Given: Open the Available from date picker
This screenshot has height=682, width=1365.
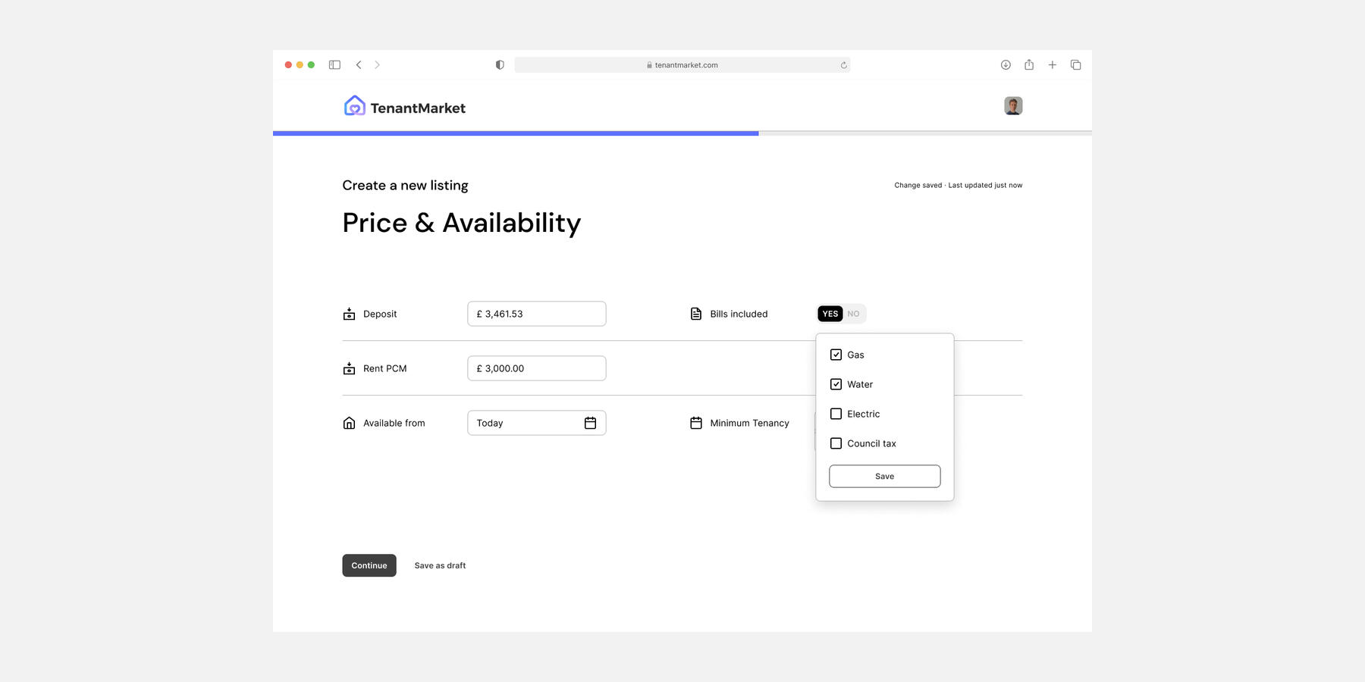Looking at the screenshot, I should 536,423.
